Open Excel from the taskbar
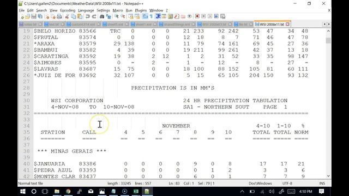 [136, 191]
